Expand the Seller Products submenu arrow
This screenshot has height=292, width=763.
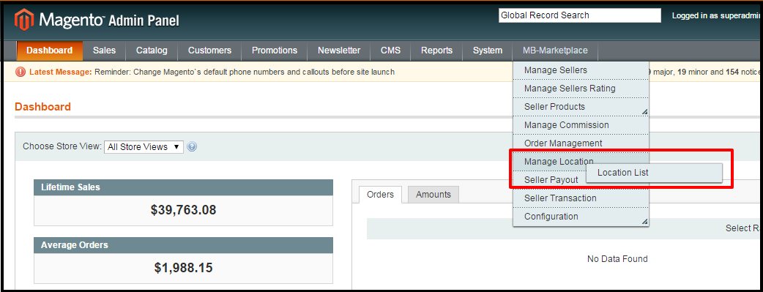coord(645,112)
